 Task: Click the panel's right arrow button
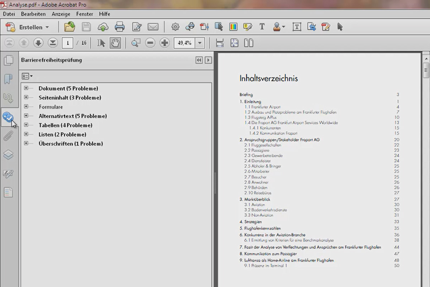pyautogui.click(x=208, y=60)
